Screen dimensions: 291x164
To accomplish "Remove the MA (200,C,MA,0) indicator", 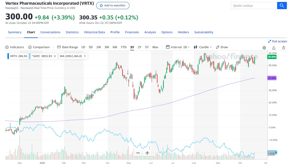I will tap(85, 56).
